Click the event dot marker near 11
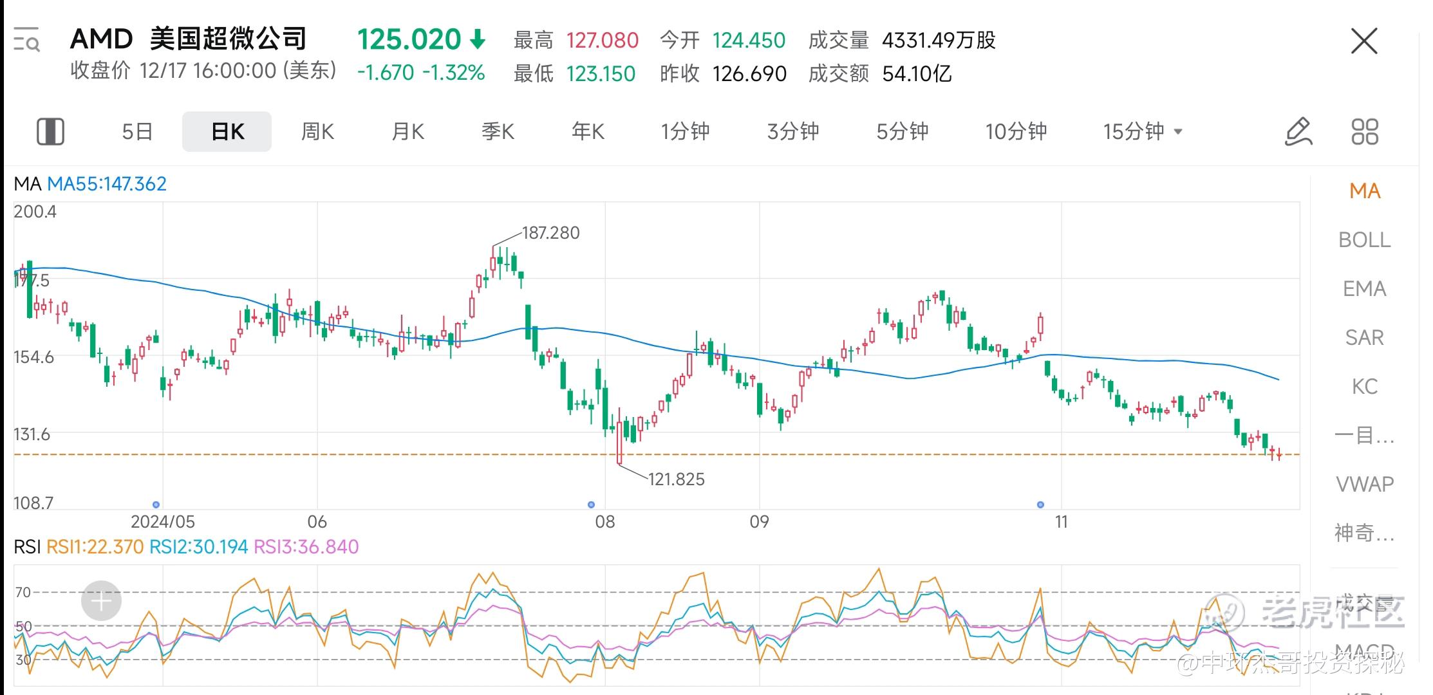Viewport: 1433px width, 695px height. [x=1040, y=505]
